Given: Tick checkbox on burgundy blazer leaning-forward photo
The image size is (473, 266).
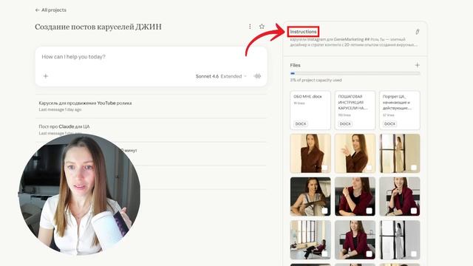Looking at the screenshot, I should click(369, 254).
